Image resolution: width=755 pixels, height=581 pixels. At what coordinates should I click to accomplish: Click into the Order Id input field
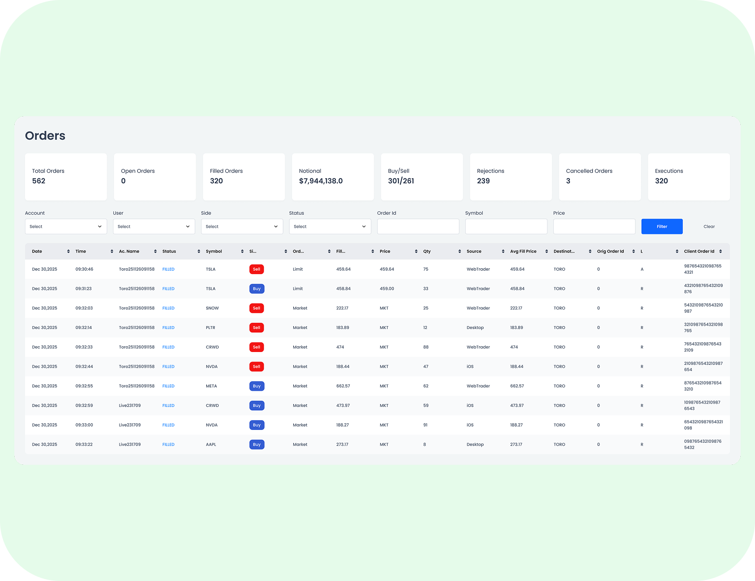[418, 227]
